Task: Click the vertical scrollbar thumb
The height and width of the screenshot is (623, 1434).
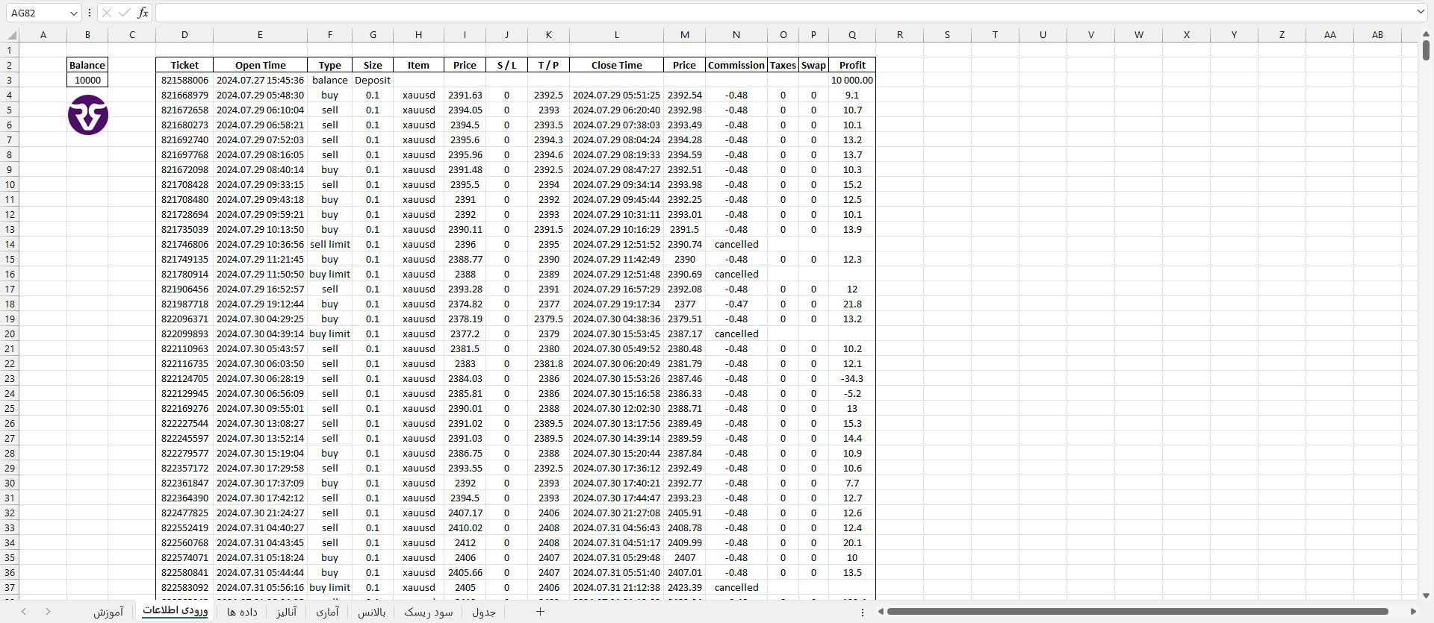Action: click(x=1426, y=50)
